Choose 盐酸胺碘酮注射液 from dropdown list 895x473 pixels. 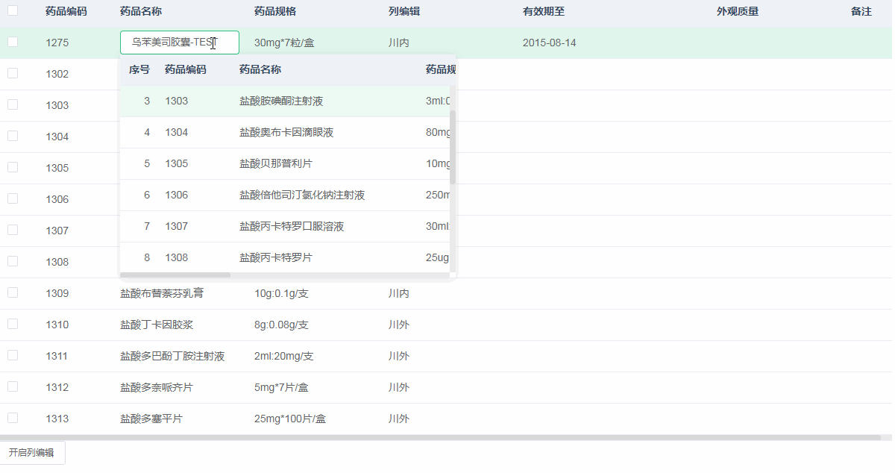point(281,101)
